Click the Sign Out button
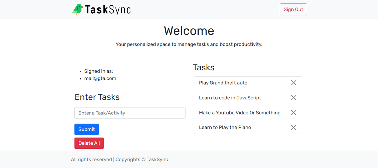378x168 pixels. pos(293,9)
